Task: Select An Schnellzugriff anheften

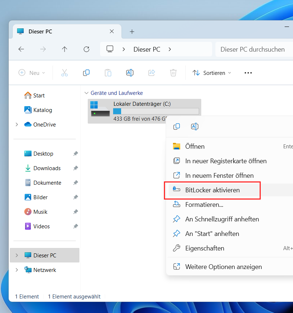Action: pos(231,219)
